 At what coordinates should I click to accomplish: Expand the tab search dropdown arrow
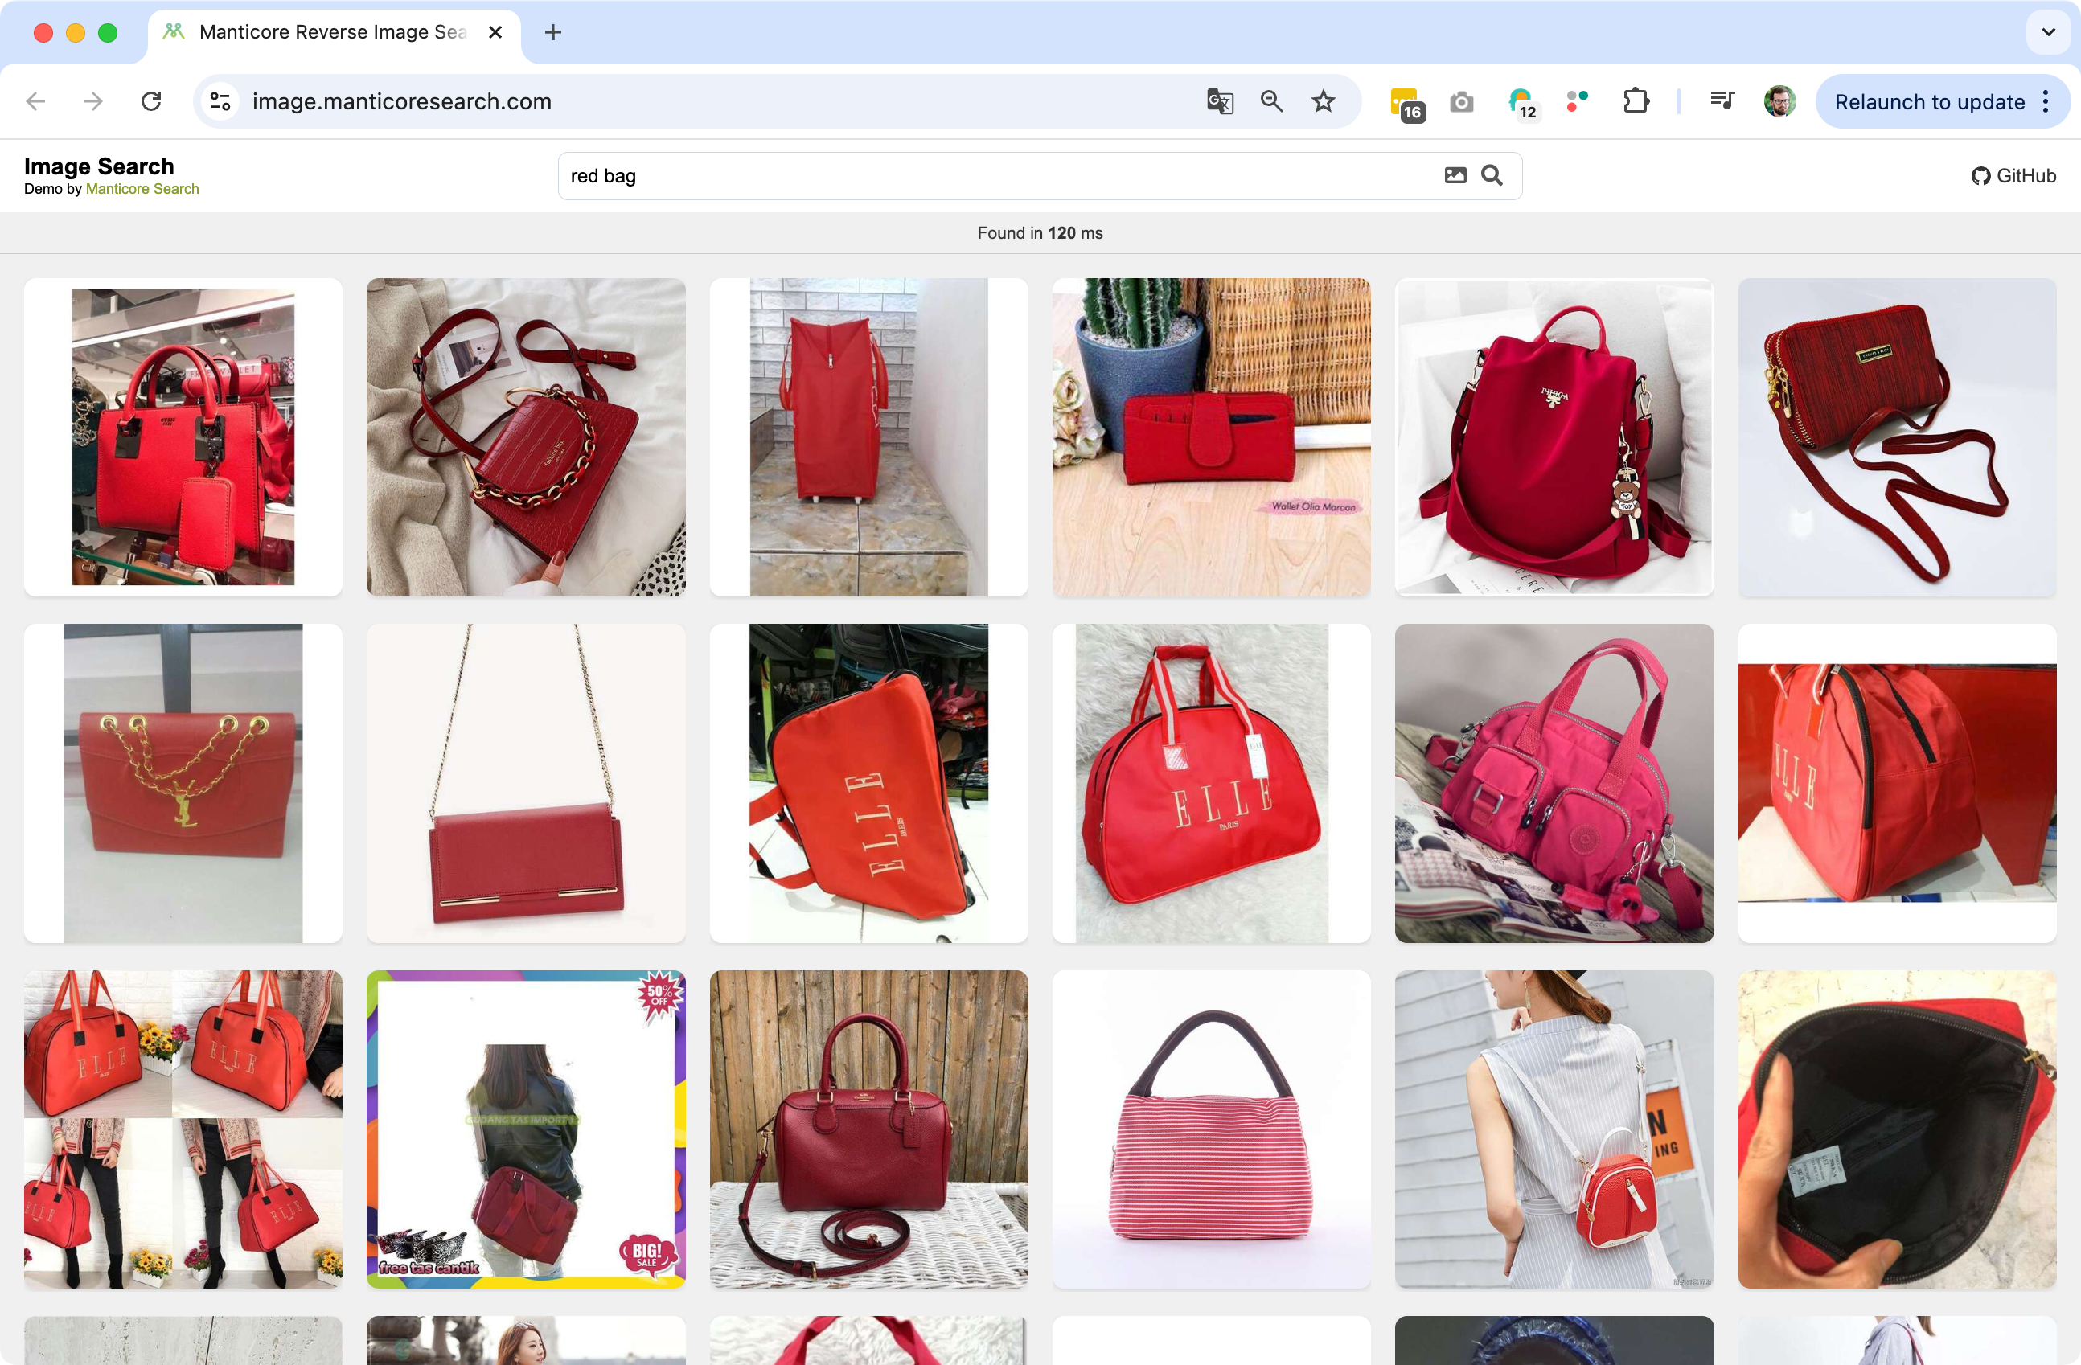click(2048, 32)
